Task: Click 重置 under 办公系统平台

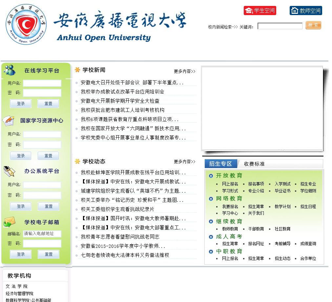Action: 49,206
